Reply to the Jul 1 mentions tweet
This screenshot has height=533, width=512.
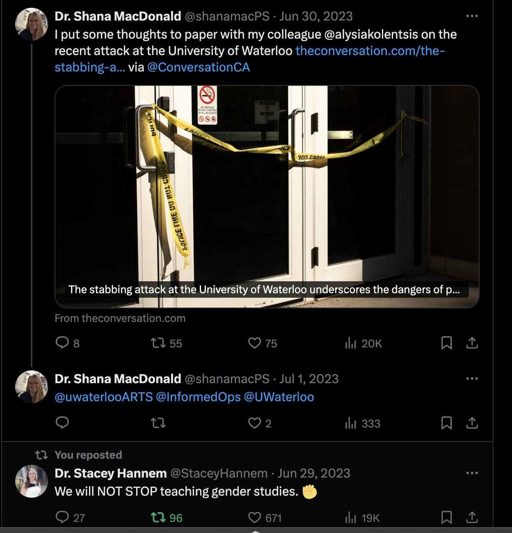coord(62,423)
